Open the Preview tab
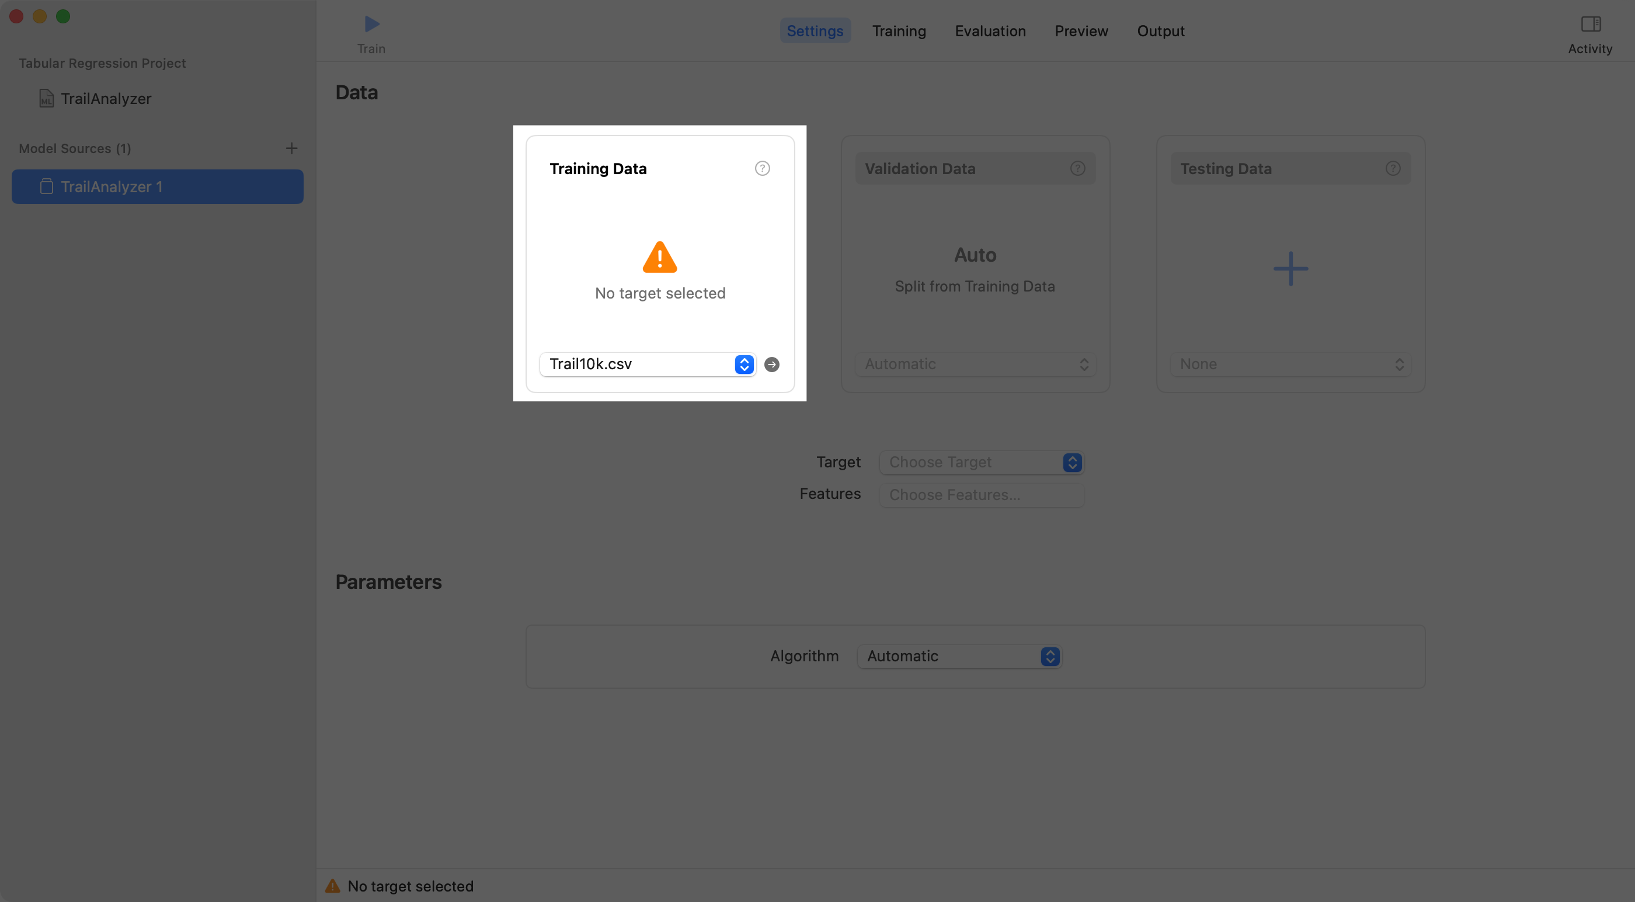This screenshot has width=1635, height=902. pos(1081,30)
